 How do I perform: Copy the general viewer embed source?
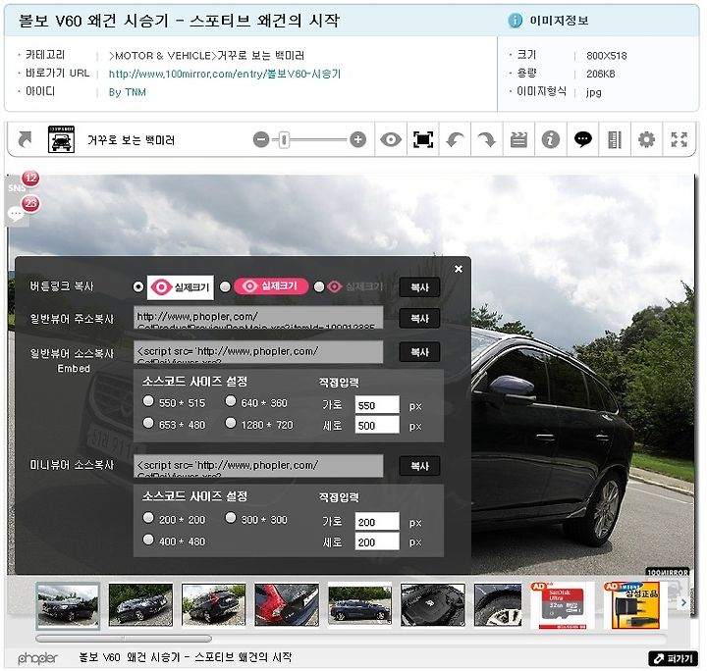pyautogui.click(x=420, y=352)
